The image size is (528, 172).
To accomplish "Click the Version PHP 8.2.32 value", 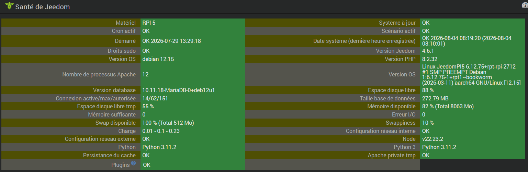I will click(472, 59).
